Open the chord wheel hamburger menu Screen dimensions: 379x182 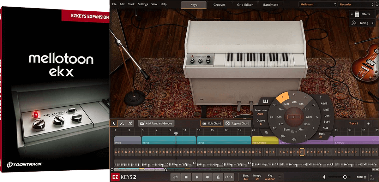click(266, 132)
